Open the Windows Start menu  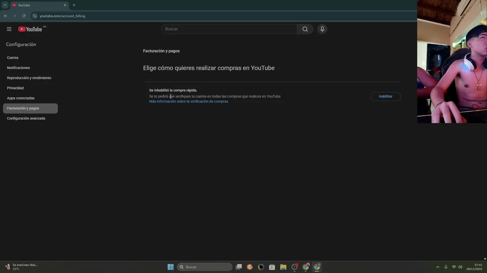170,267
